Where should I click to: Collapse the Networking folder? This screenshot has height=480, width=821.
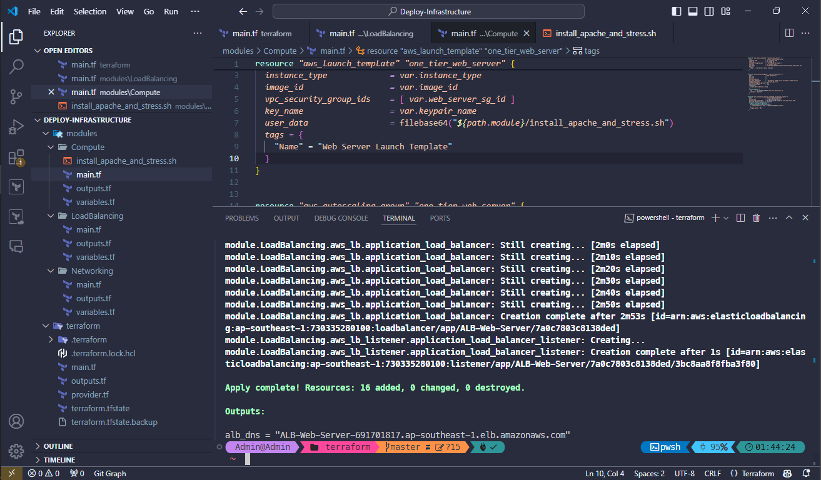(122, 271)
